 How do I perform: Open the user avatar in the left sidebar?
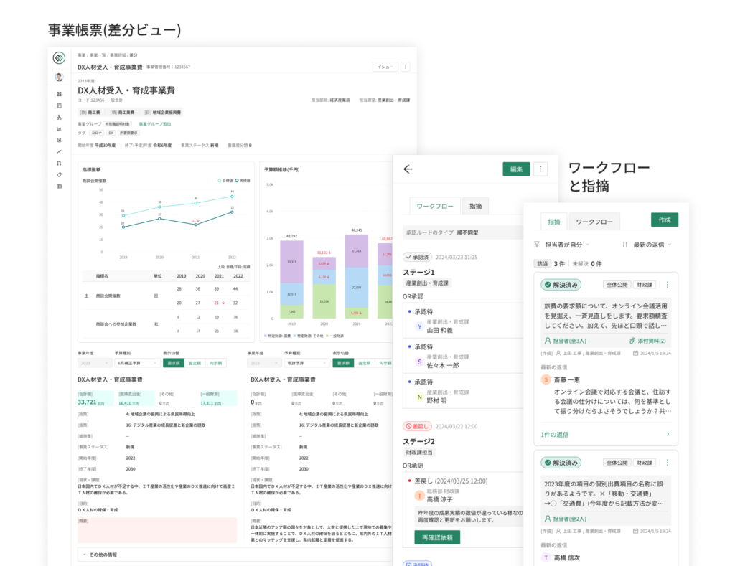[59, 77]
